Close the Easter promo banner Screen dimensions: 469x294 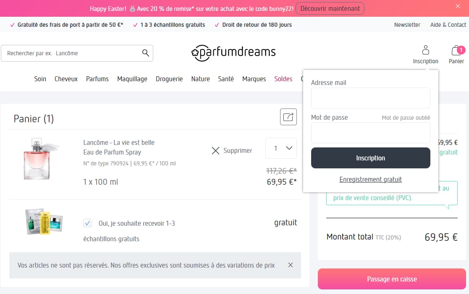(458, 6)
